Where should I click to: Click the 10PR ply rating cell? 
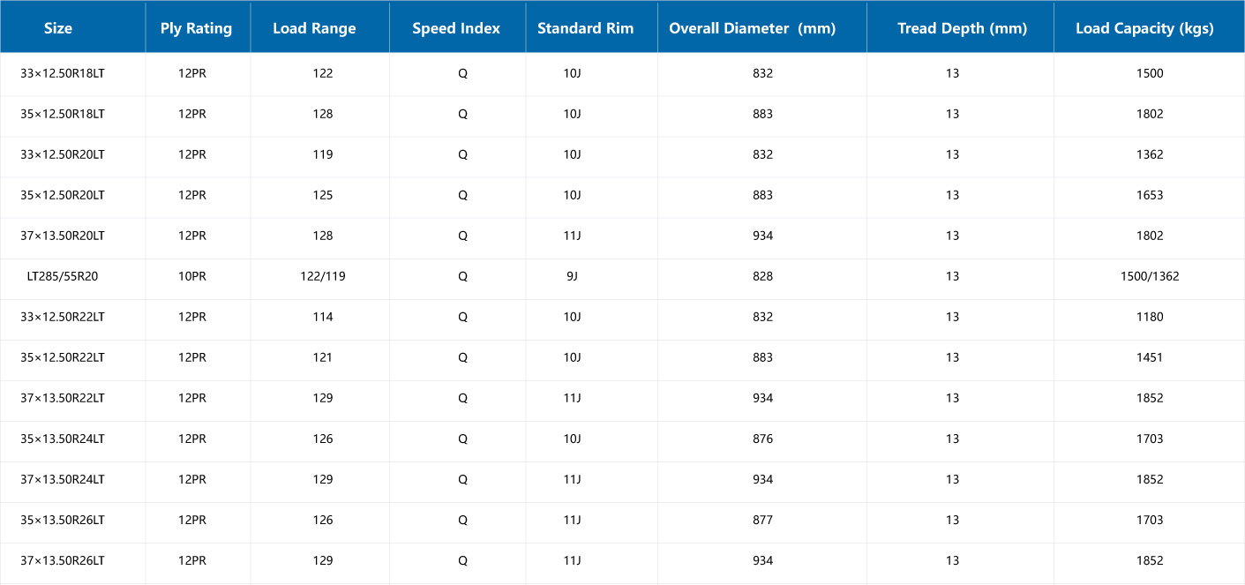(x=192, y=276)
